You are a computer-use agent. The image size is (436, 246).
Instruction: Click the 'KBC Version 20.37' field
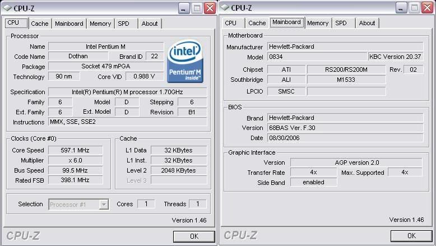tap(395, 57)
